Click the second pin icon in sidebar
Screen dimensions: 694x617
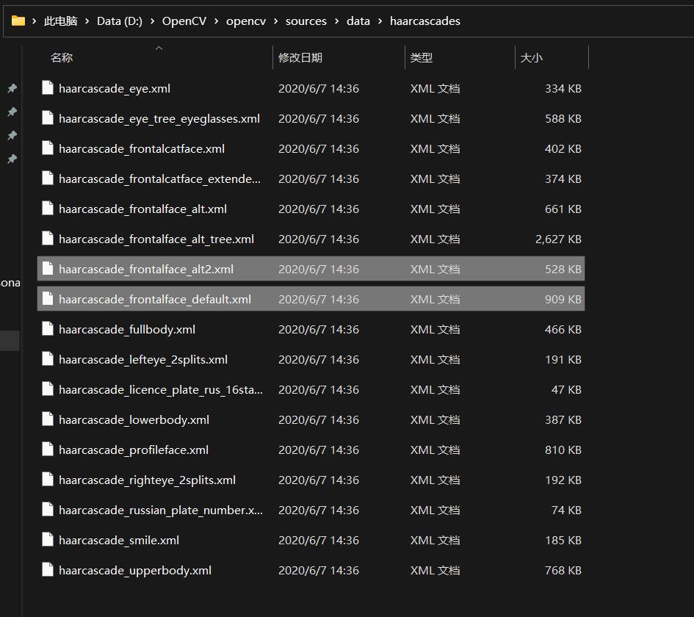click(12, 112)
